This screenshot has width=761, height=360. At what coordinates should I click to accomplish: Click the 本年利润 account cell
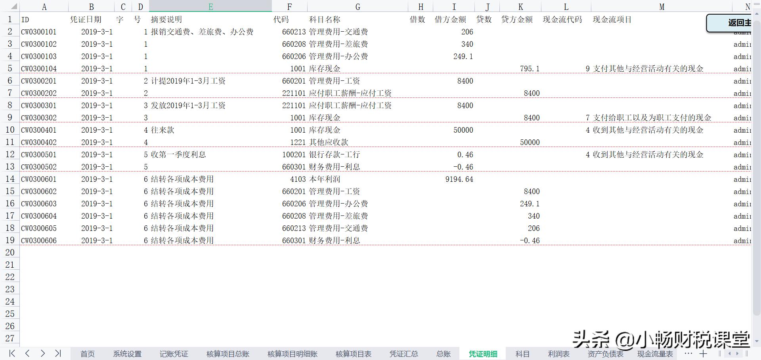tap(358, 179)
